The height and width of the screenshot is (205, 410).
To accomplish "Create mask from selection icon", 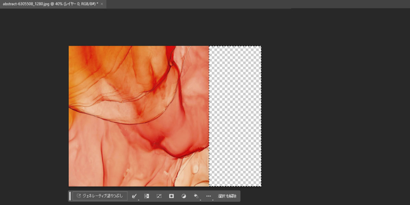I will tap(171, 196).
